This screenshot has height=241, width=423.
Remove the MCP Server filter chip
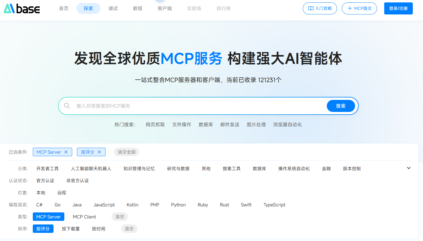pos(66,152)
